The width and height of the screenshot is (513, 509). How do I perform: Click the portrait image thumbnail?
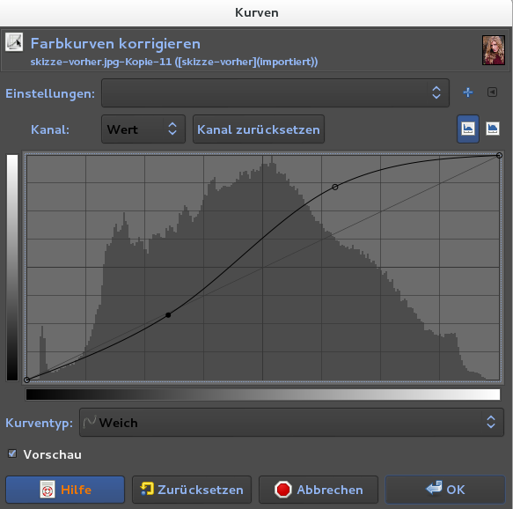pos(494,50)
